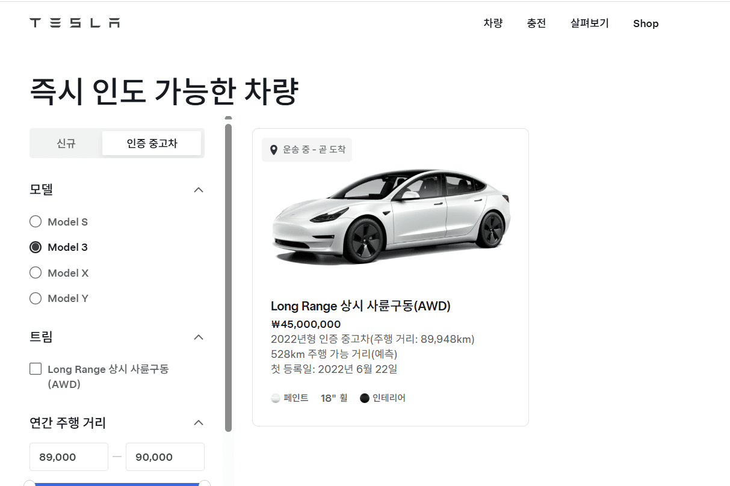Click the maximum mileage field showing 90,000
Screen dimensions: 730x486
pos(165,457)
